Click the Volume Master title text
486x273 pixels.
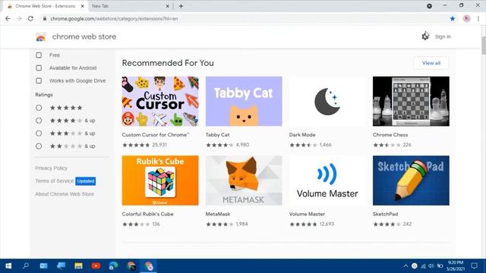[x=307, y=214]
